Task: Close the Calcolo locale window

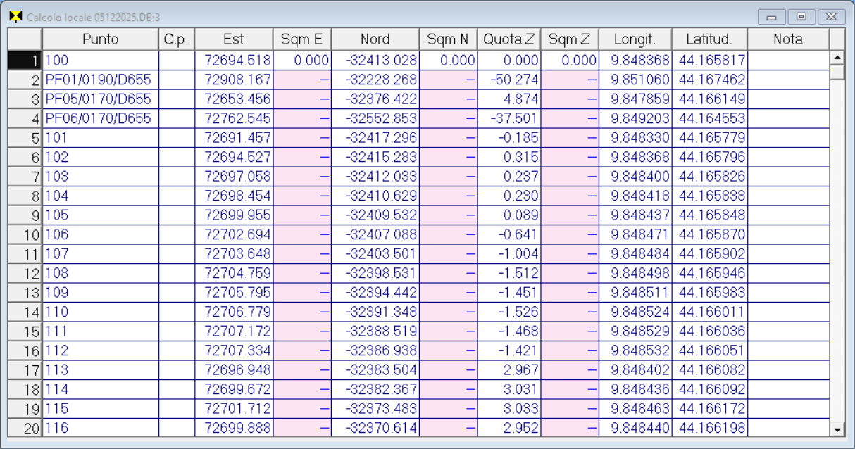Action: click(x=831, y=17)
